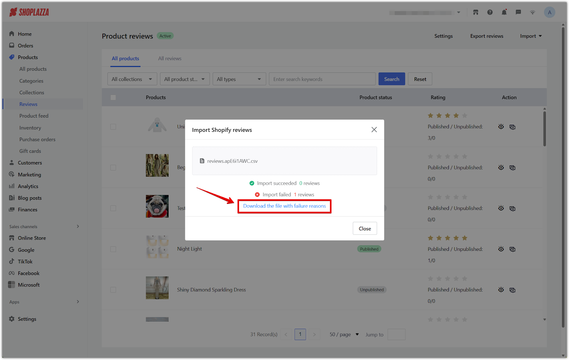Open Online Store sales channel
Screen dimensions: 569x360
(x=32, y=238)
